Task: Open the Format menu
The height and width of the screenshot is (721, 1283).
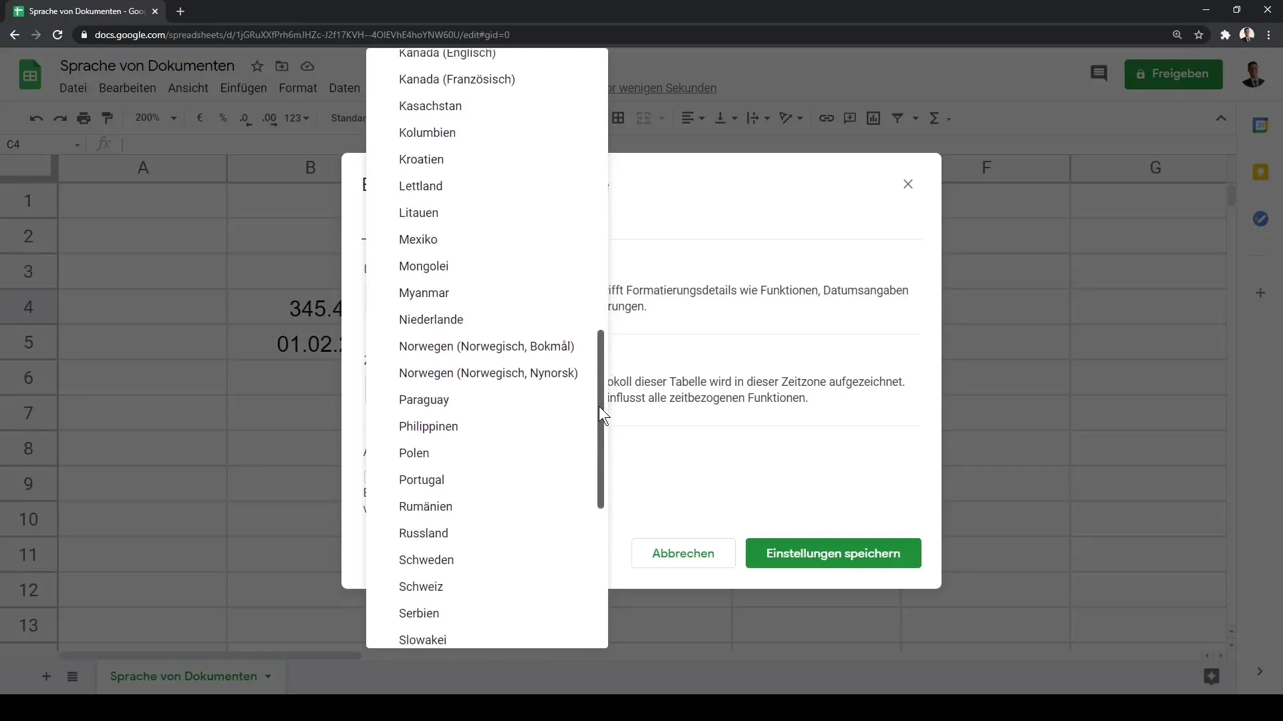Action: click(297, 88)
